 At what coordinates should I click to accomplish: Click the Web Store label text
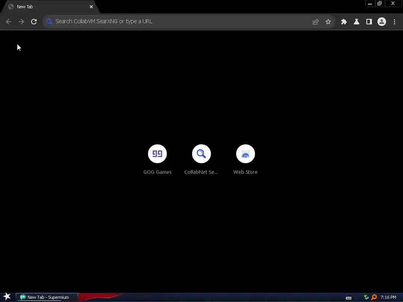tap(246, 172)
